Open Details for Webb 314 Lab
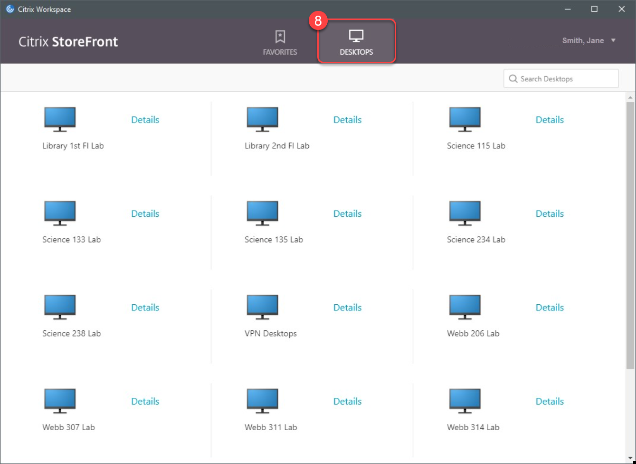The width and height of the screenshot is (636, 464). (x=550, y=401)
